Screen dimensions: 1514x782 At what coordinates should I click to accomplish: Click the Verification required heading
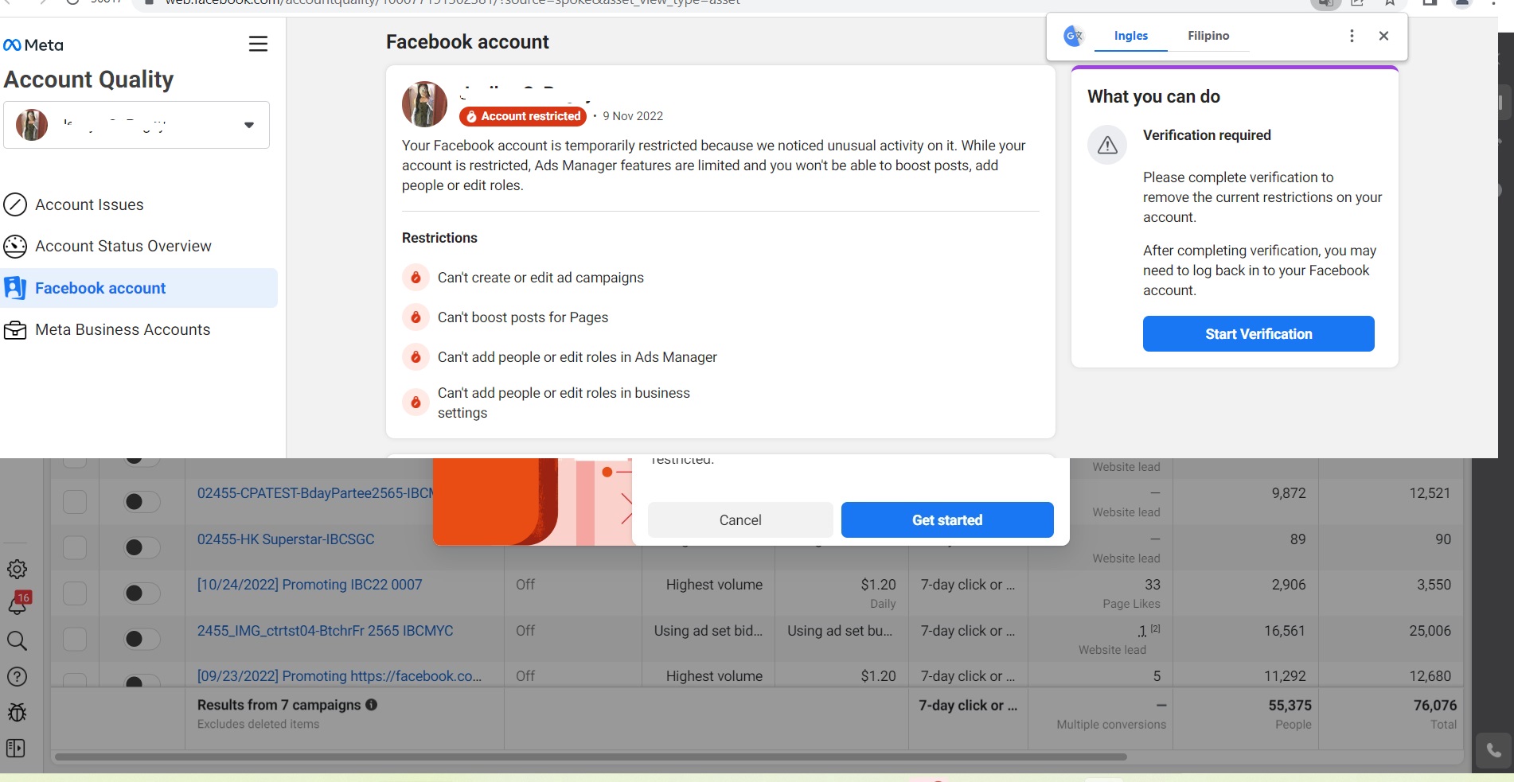point(1207,135)
